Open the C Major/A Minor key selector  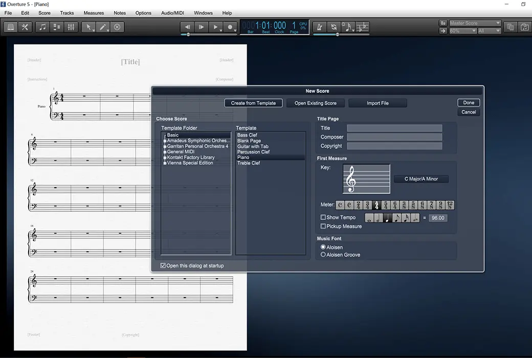click(x=421, y=179)
